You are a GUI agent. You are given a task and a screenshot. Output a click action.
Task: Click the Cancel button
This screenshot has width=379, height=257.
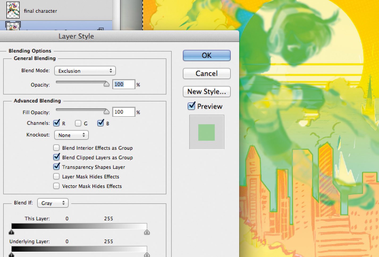[x=207, y=74]
